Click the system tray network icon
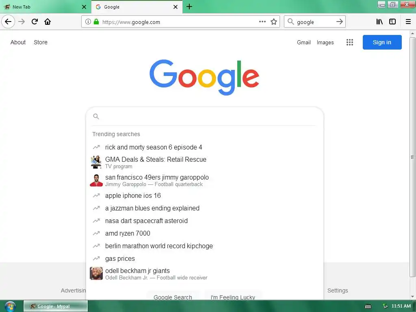The image size is (416, 312). [385, 306]
